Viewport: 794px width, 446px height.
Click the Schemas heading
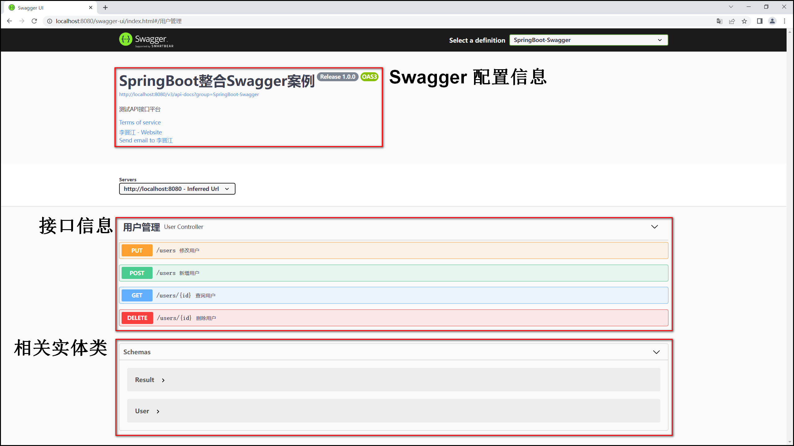click(x=137, y=352)
